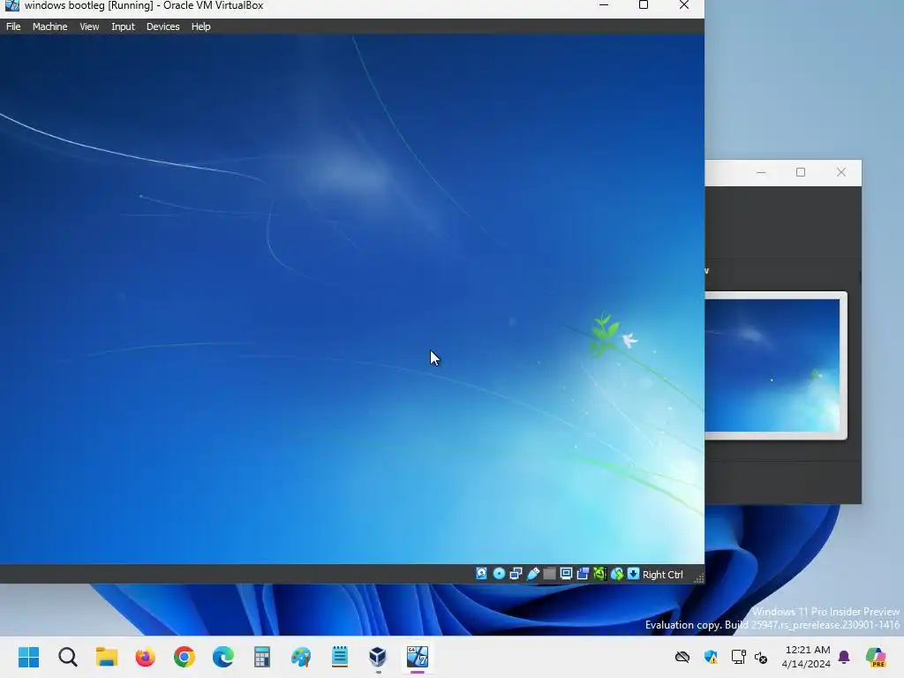904x678 pixels.
Task: Open Windows Security tray icon
Action: point(711,657)
